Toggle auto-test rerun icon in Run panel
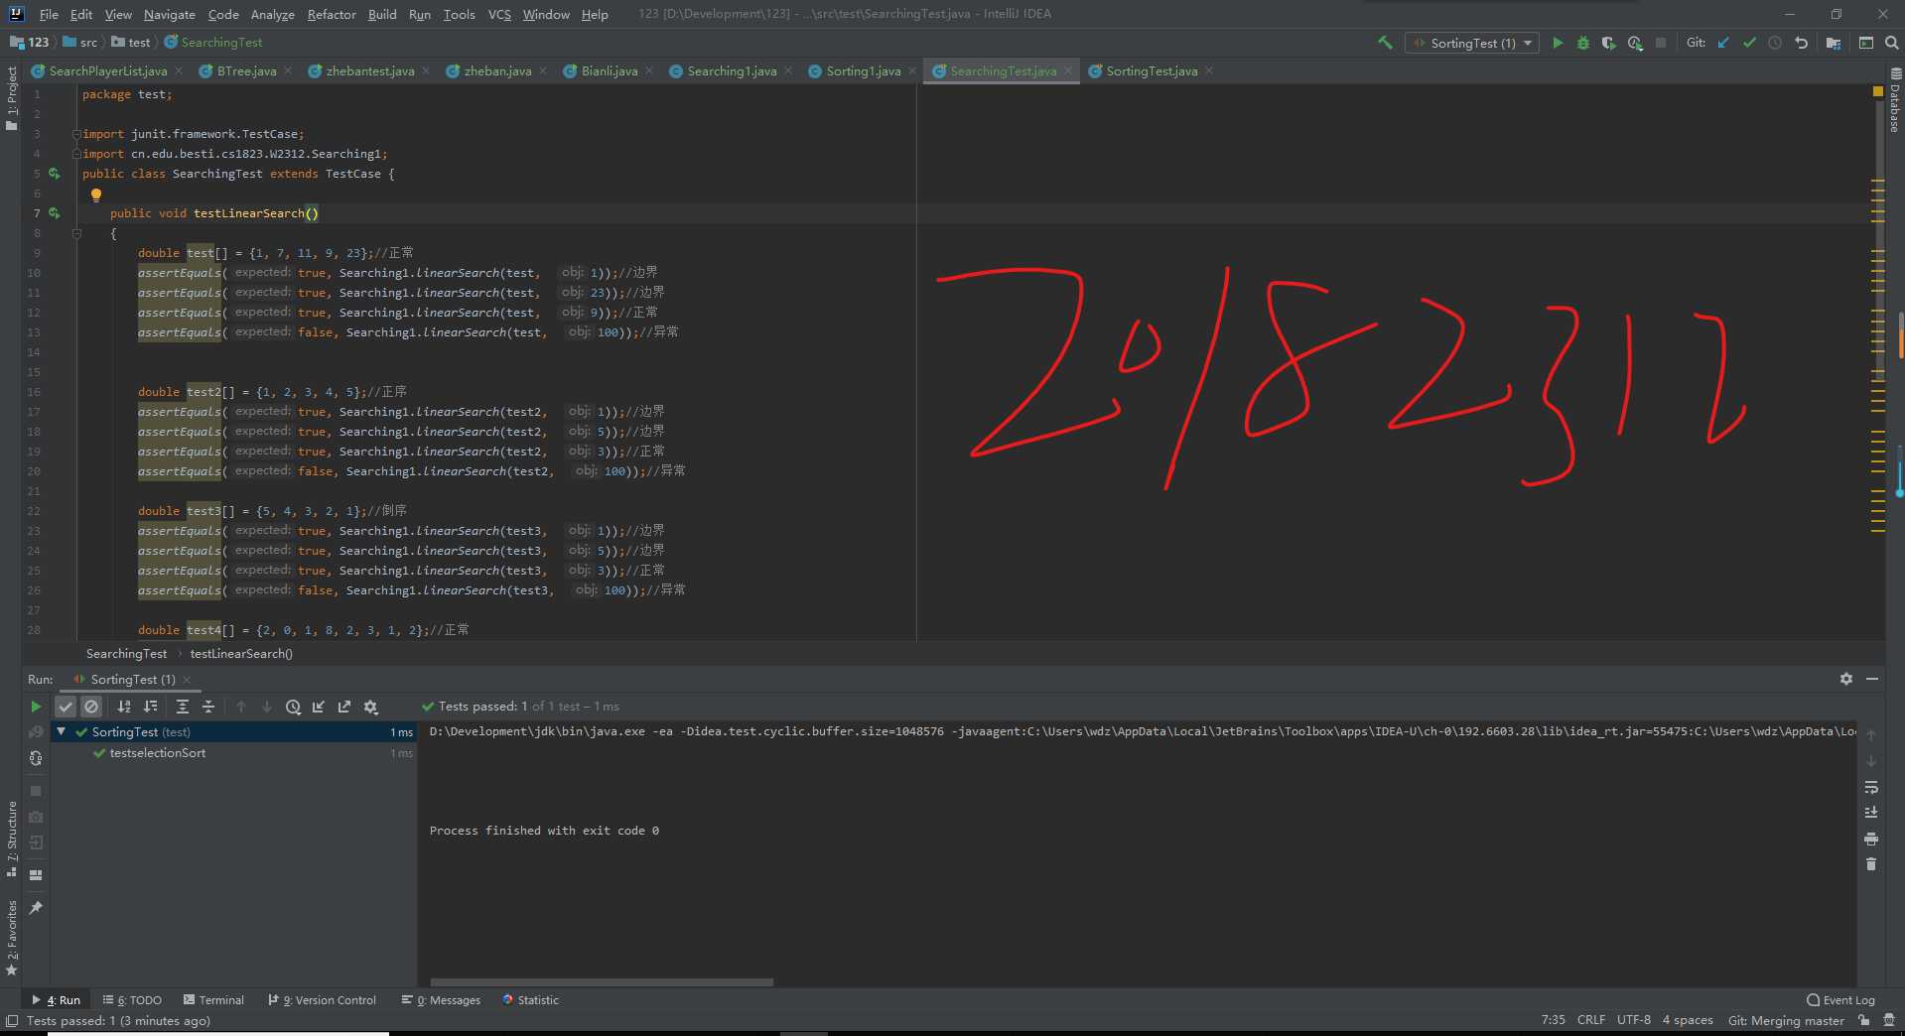This screenshot has height=1036, width=1905. pos(36,758)
